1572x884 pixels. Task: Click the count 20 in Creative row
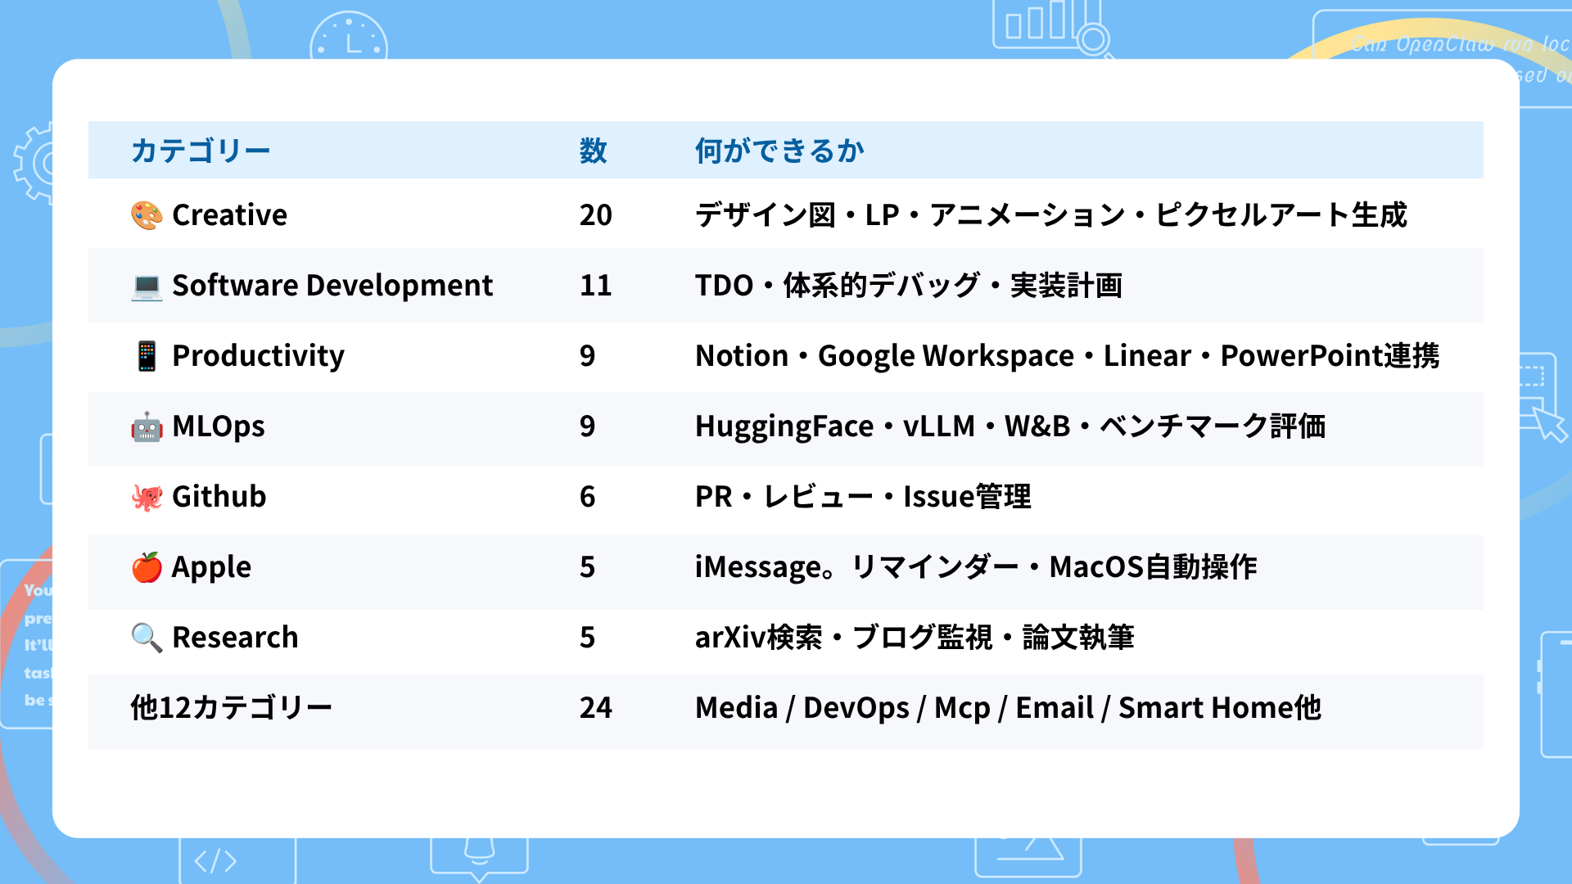point(596,215)
